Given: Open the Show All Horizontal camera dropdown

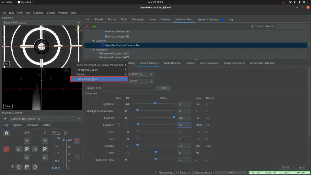Looking at the screenshot, I should click(x=41, y=23).
